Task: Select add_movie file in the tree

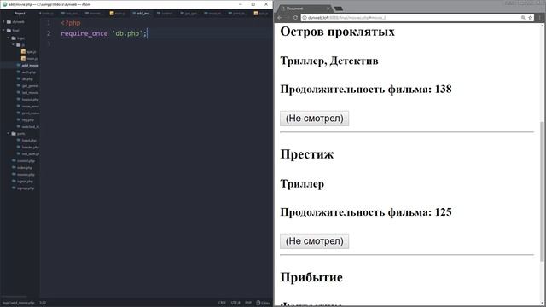Action: pos(28,66)
